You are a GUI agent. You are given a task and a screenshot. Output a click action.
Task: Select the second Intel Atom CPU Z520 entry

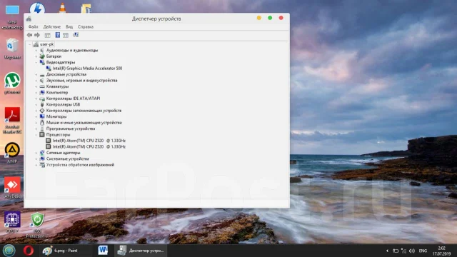coord(89,146)
